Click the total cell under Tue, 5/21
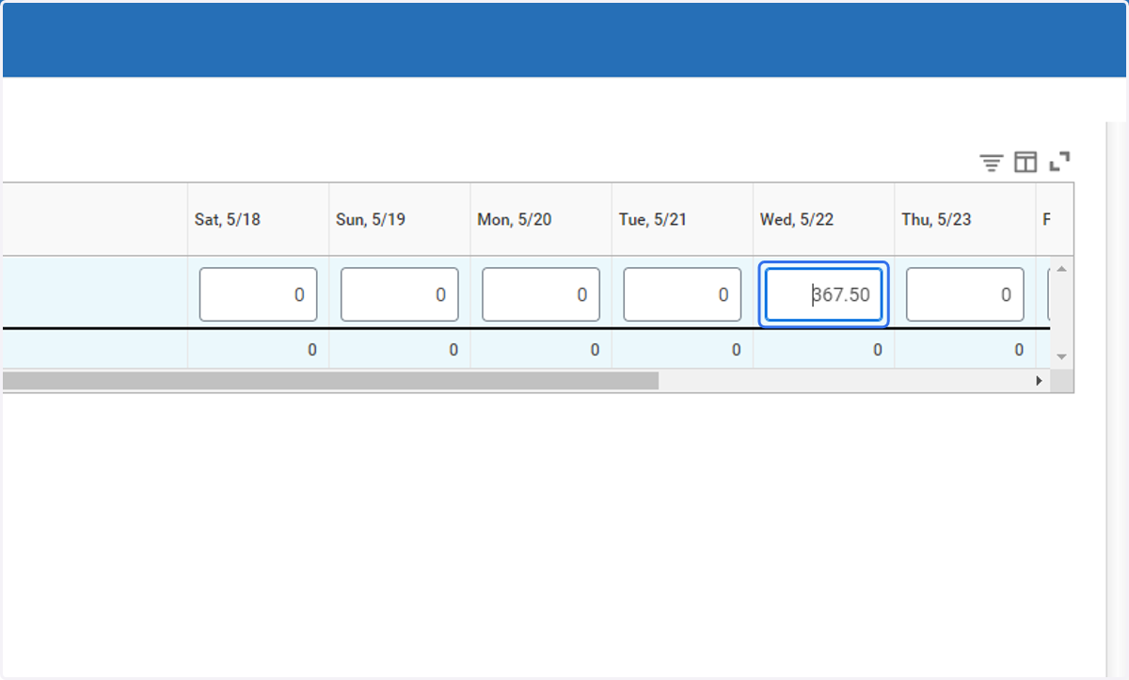 682,350
